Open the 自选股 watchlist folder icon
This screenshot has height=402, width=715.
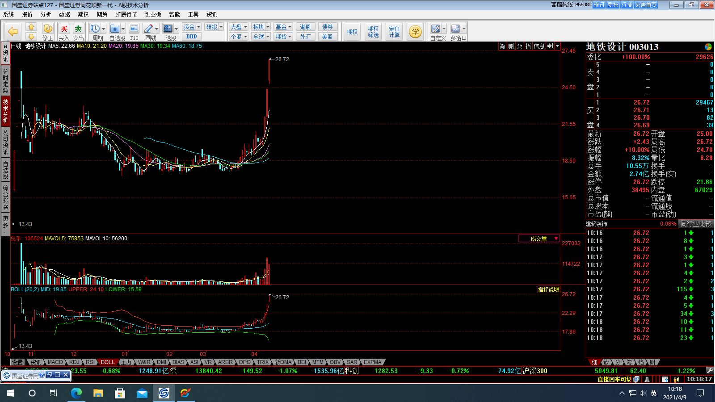[x=115, y=29]
